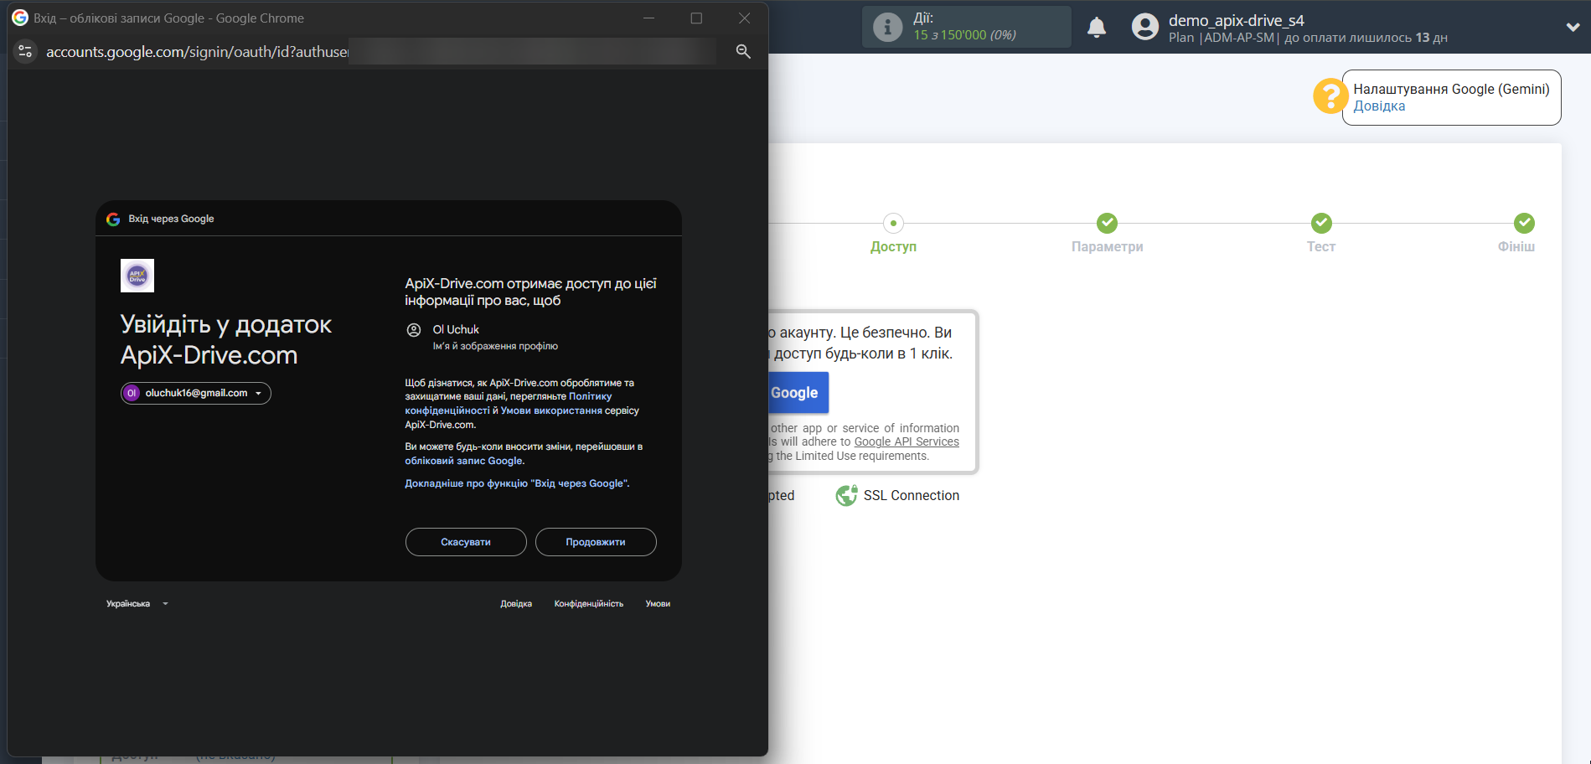Click the green checkmark on the Тест step
The width and height of the screenshot is (1591, 764).
[1321, 224]
